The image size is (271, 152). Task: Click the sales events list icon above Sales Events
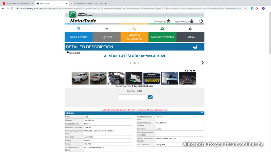[x=79, y=29]
